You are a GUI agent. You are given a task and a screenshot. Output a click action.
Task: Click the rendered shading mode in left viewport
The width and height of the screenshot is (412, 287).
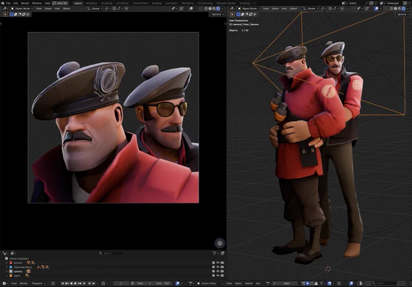tap(218, 8)
